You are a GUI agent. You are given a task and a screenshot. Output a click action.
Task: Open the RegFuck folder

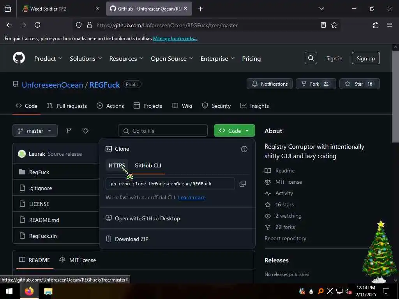39,172
